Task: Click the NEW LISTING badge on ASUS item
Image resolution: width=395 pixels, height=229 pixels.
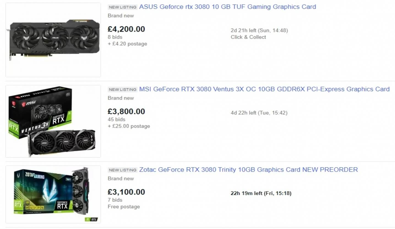Action: pos(122,7)
